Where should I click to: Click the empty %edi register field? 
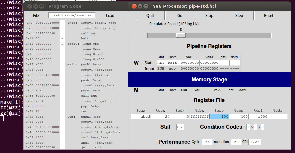(x=278, y=117)
